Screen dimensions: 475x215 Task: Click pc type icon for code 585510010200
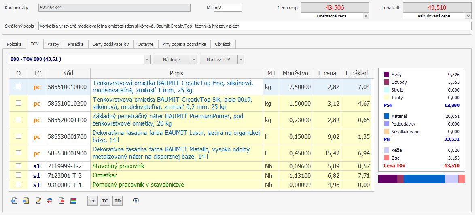click(37, 103)
